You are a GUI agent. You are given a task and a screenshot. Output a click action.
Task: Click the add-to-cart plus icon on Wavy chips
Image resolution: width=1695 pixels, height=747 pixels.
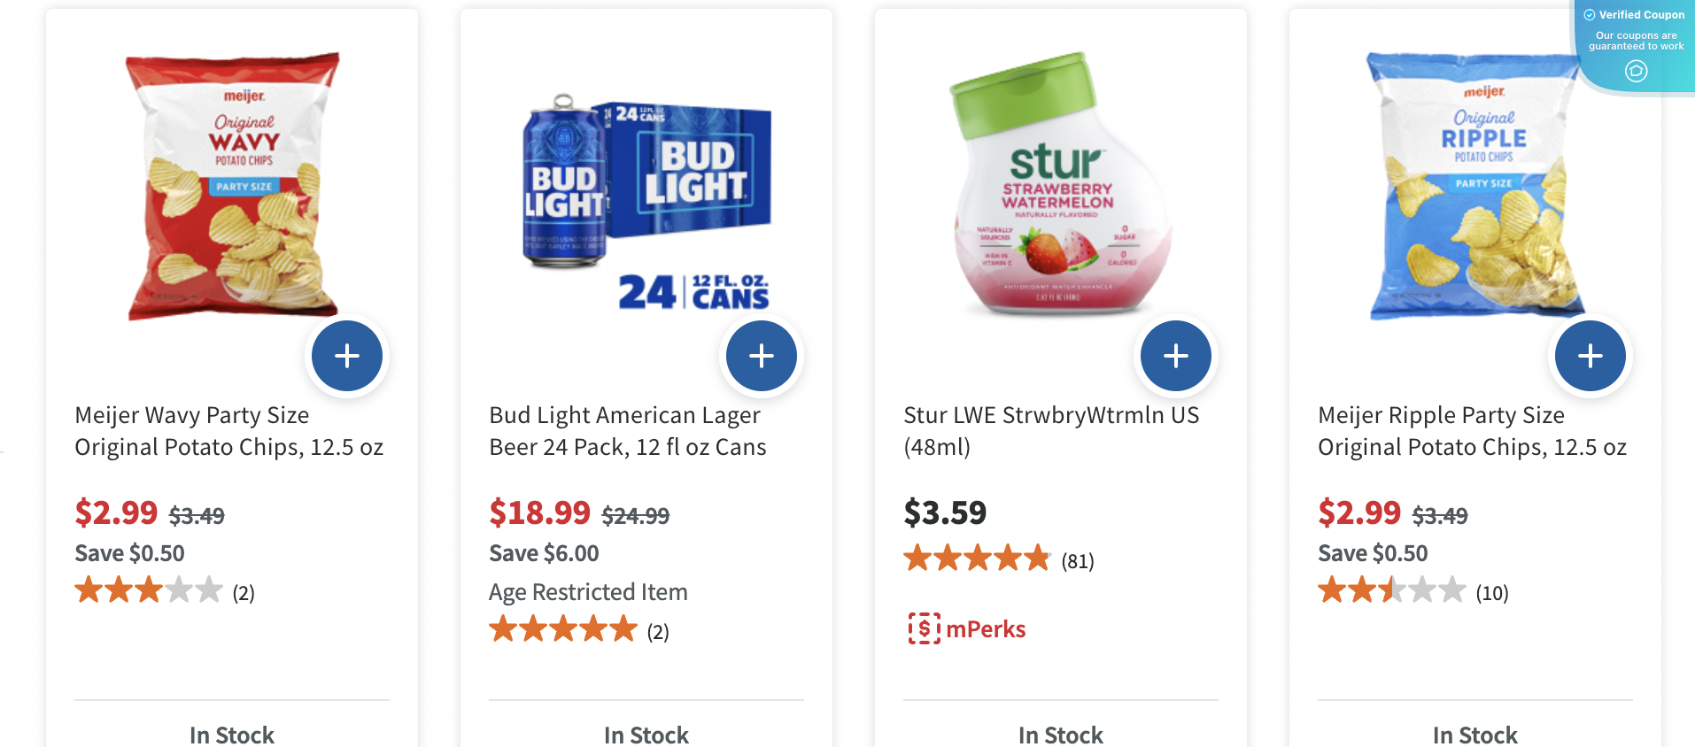click(346, 355)
